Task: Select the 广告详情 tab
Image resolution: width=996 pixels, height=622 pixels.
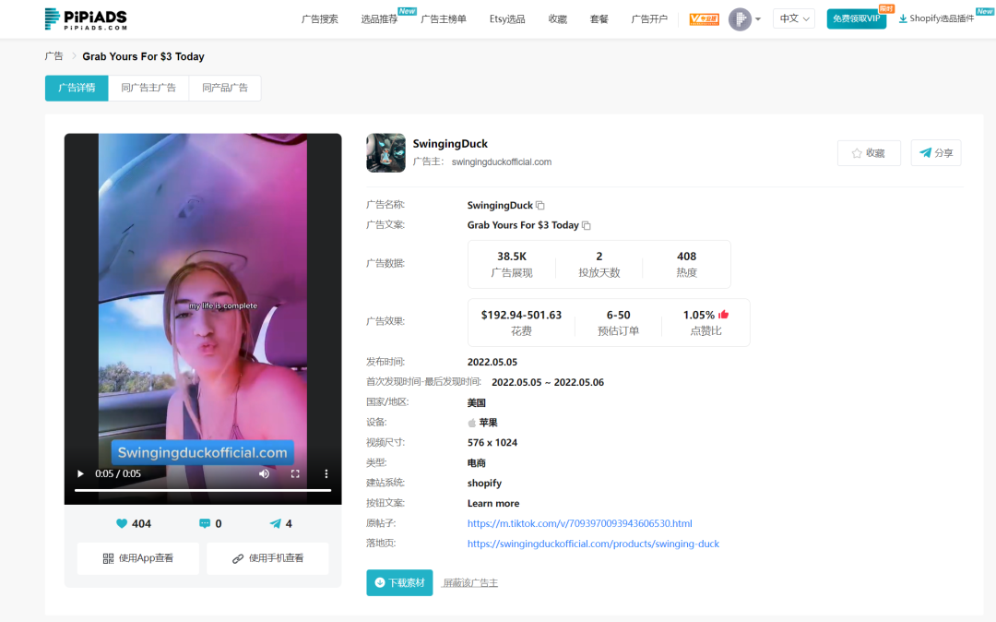Action: tap(77, 88)
